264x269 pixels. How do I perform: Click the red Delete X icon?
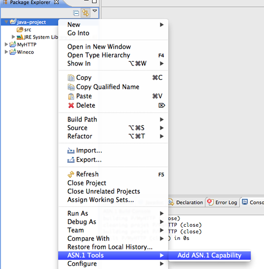71,105
